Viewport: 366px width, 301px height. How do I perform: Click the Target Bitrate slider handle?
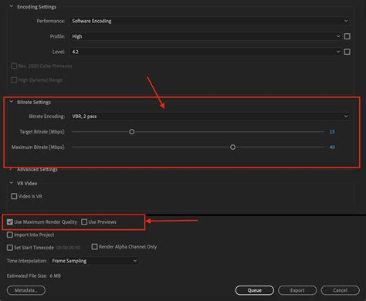132,132
